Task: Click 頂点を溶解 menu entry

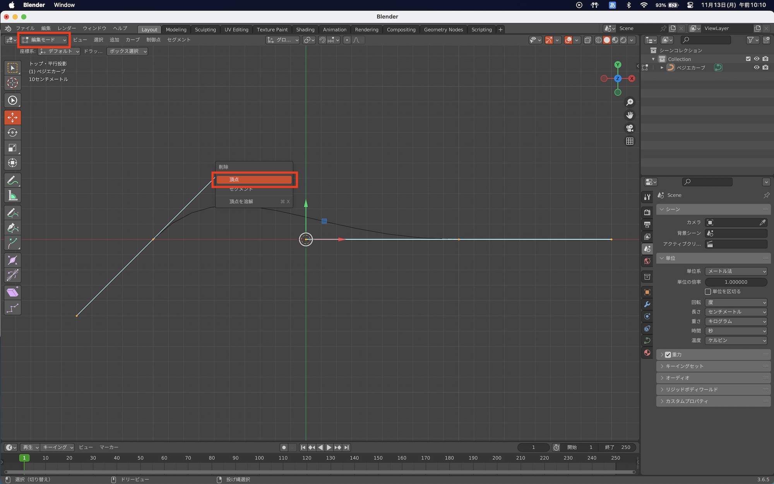Action: (x=241, y=202)
